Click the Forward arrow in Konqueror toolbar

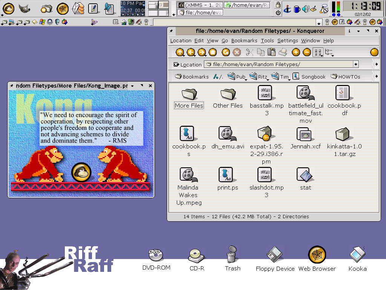[x=202, y=52]
